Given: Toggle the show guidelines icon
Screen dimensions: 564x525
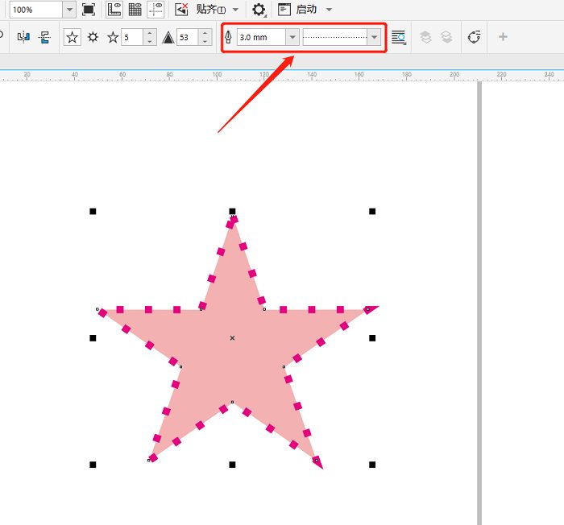Looking at the screenshot, I should click(156, 10).
